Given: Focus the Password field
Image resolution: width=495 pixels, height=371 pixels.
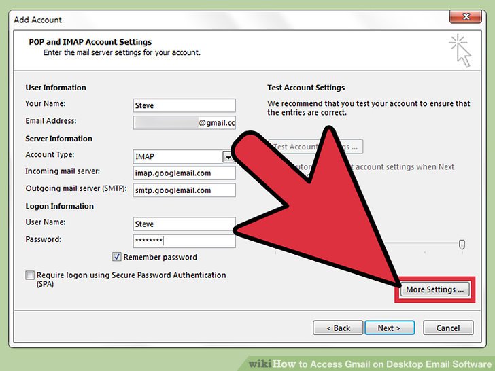Looking at the screenshot, I should 184,241.
